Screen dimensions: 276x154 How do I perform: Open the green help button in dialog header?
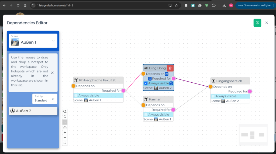pos(257,23)
